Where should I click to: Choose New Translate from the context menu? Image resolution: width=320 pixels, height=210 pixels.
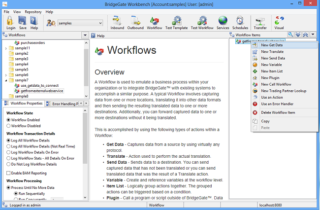(x=272, y=52)
